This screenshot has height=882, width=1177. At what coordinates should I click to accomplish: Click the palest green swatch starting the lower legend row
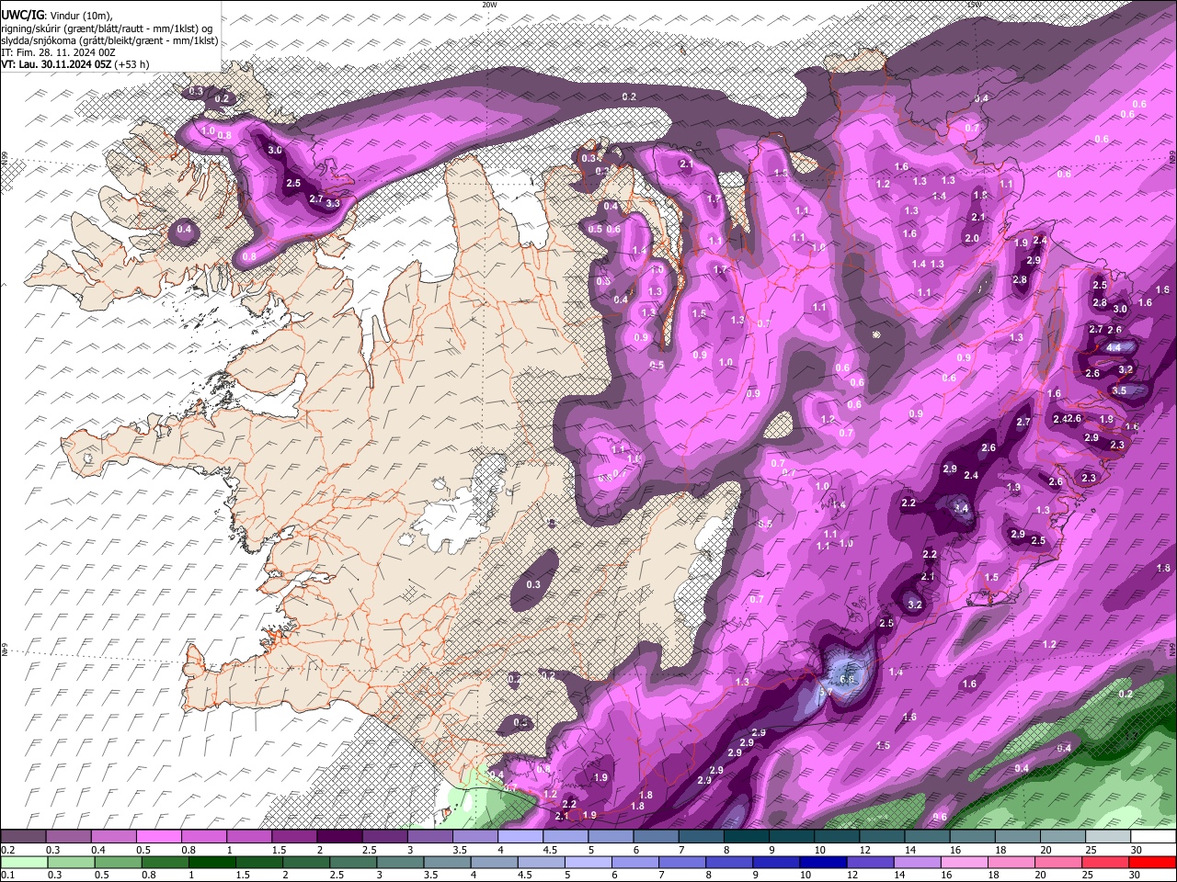[24, 862]
